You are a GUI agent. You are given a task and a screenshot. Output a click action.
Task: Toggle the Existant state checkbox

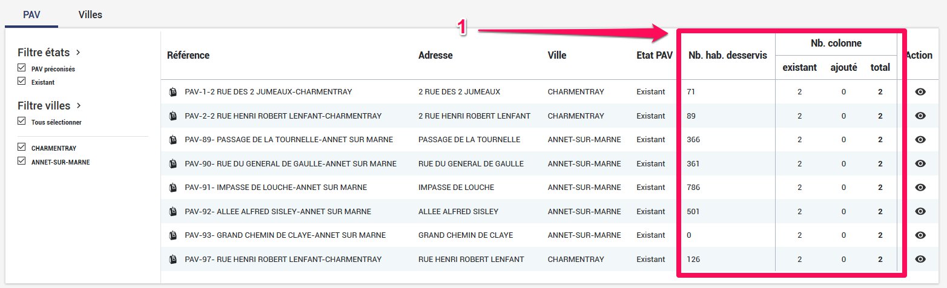22,82
